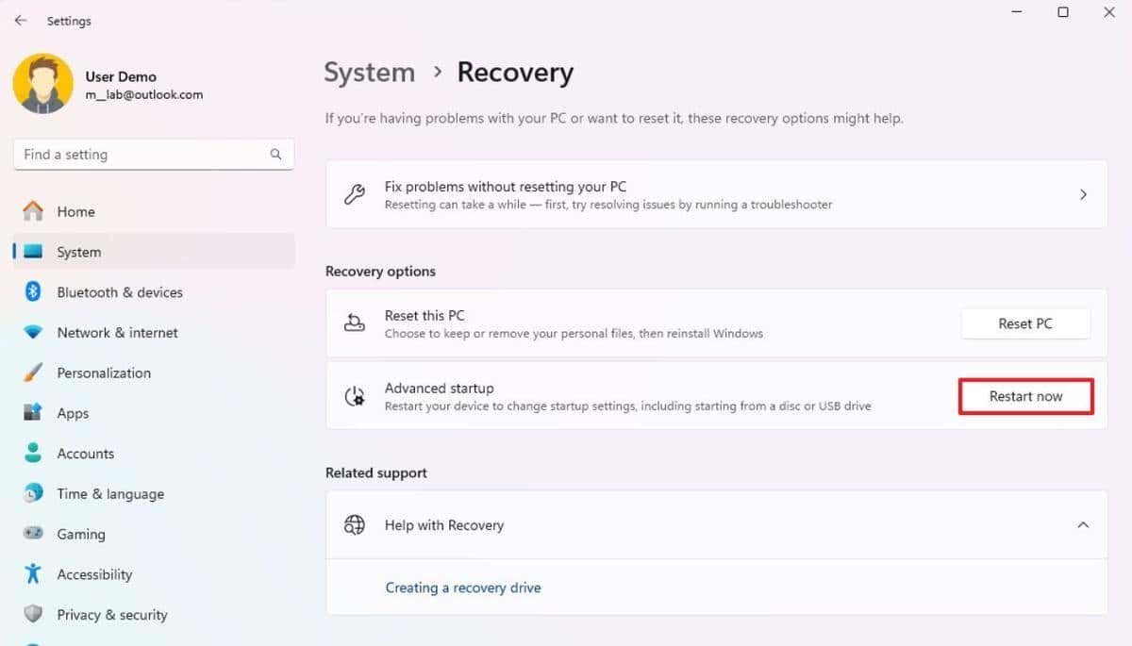Click the search magnifier in Find a setting

pyautogui.click(x=275, y=154)
